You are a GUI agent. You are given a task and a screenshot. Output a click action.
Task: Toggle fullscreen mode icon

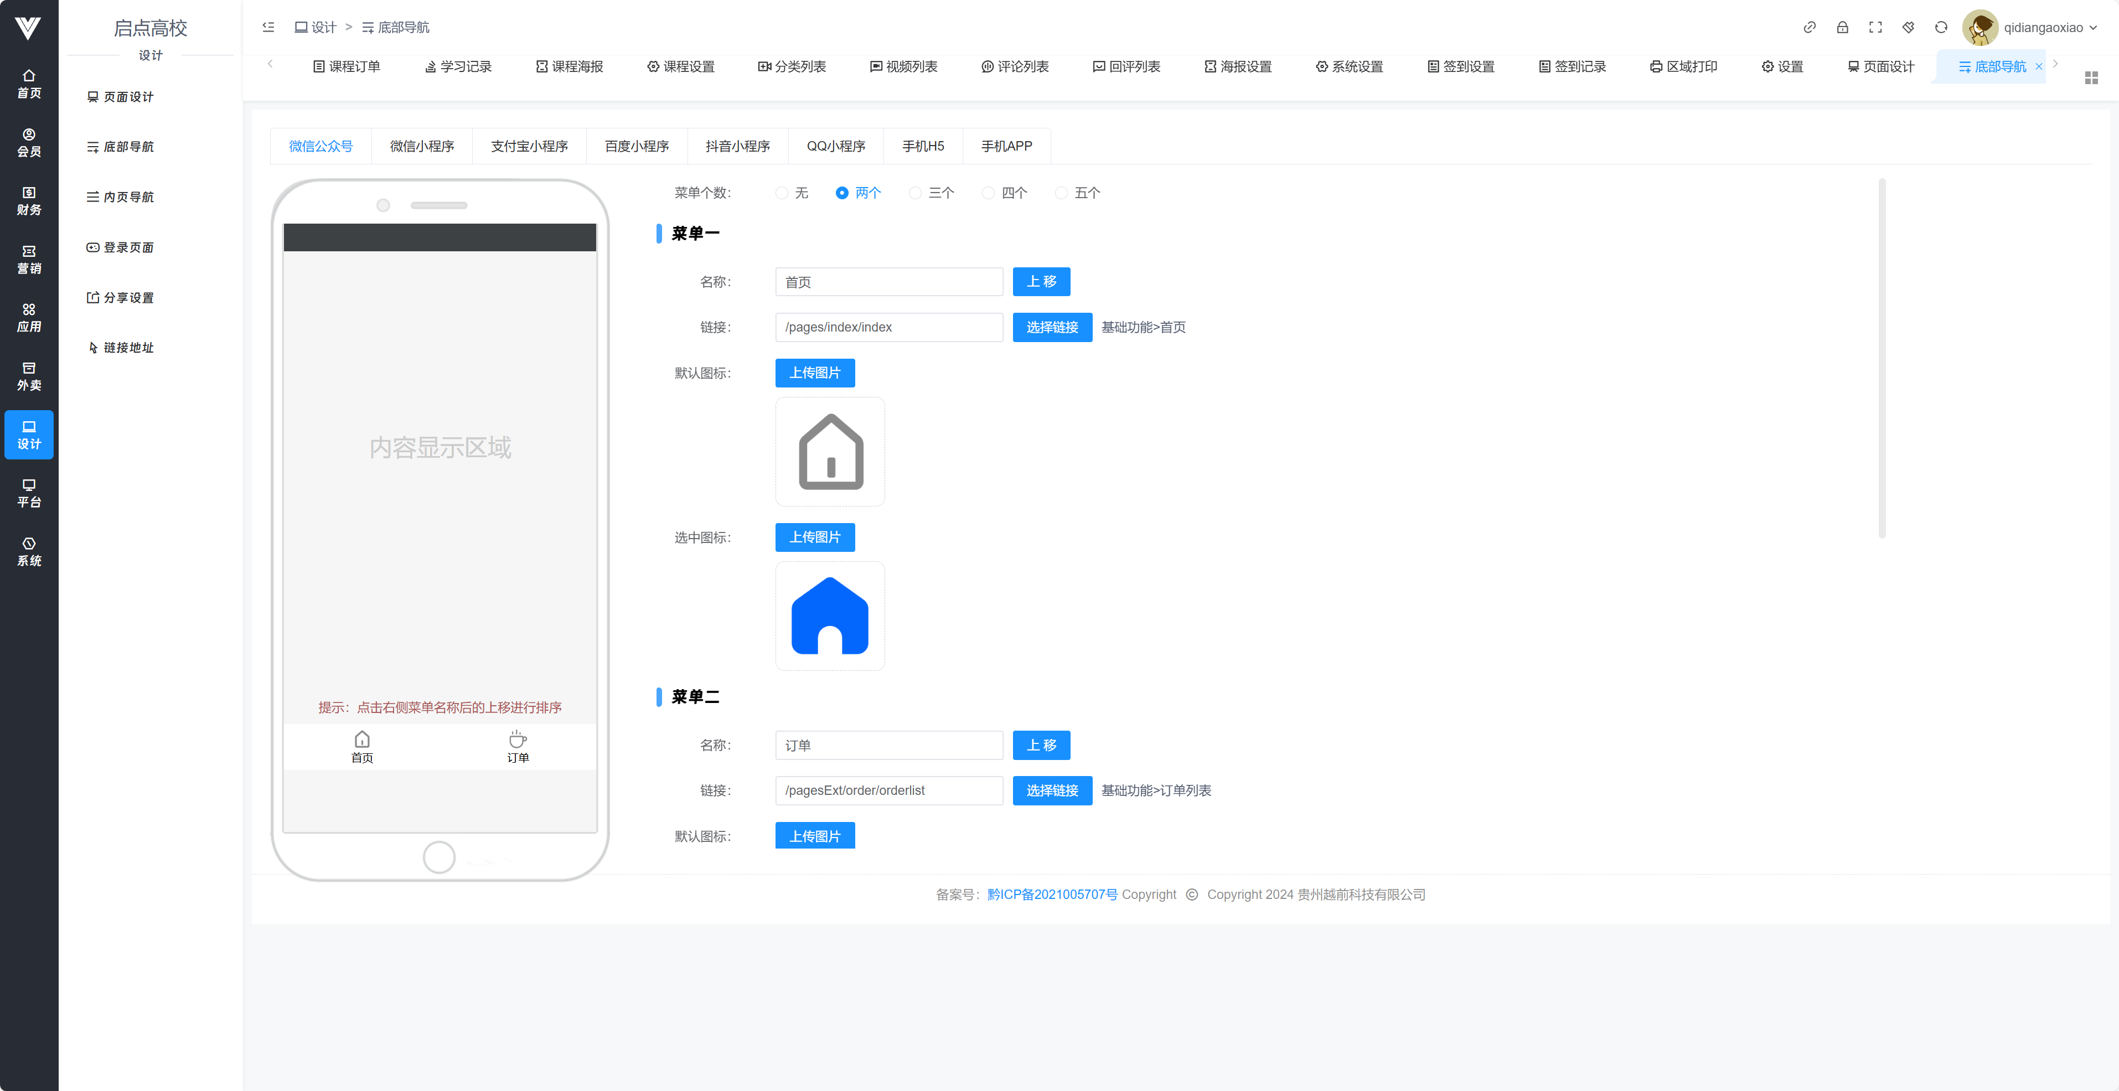pos(1875,27)
